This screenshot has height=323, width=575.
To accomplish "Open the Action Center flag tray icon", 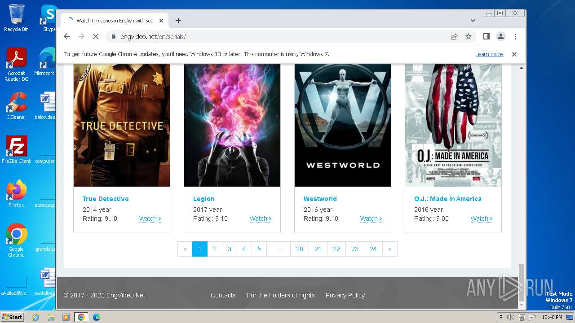I will pos(532,317).
